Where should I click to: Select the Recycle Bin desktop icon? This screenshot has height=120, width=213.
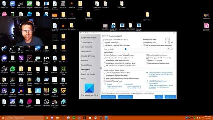point(4,4)
